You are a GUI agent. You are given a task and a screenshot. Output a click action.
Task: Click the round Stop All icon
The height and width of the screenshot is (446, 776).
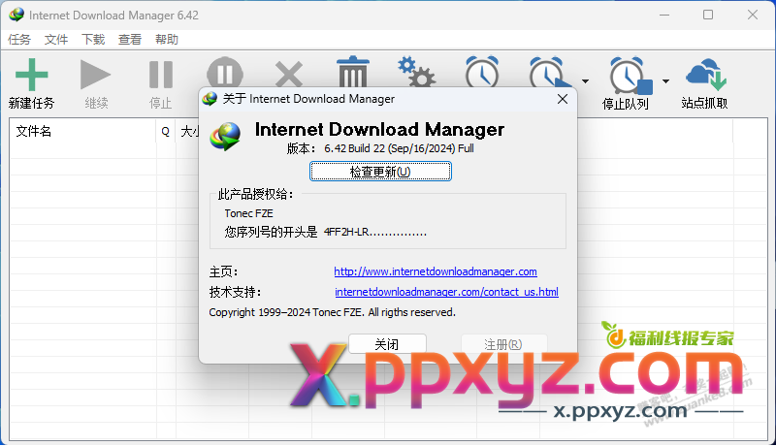(x=225, y=73)
